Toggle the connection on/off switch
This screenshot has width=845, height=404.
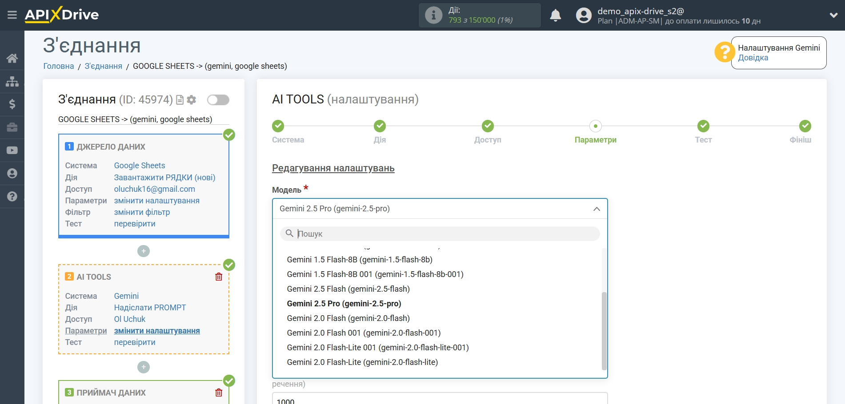pos(218,100)
